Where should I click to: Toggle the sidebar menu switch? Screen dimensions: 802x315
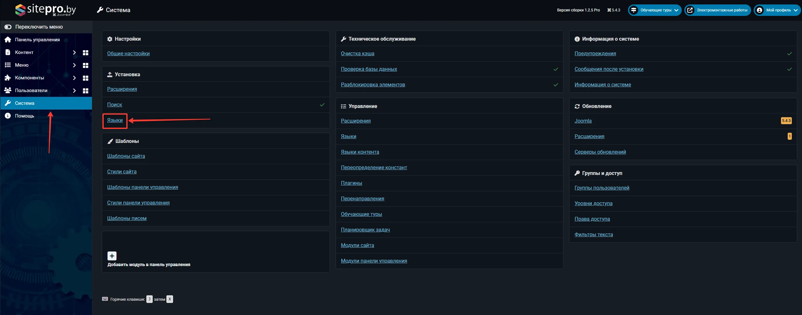8,27
